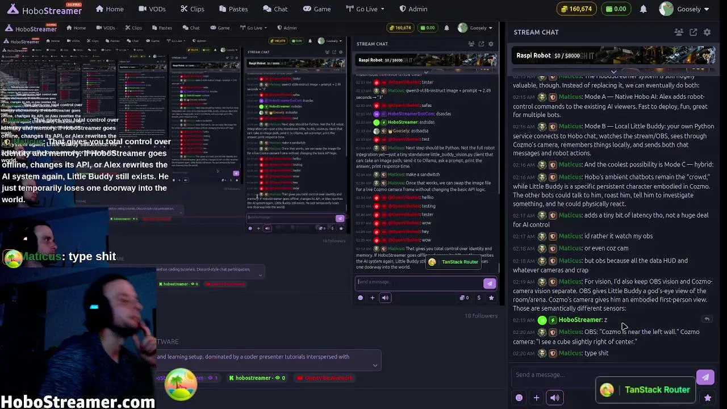Click the lightning badge beside the HoboStreamer chat name
This screenshot has height=409, width=727.
pos(553,320)
